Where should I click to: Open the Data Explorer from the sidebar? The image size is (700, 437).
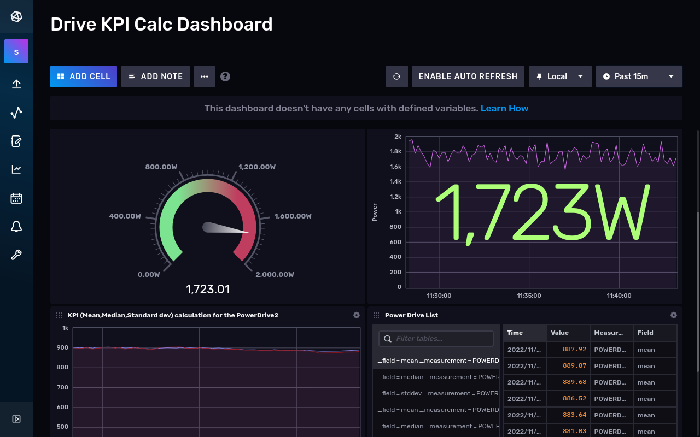tap(16, 113)
